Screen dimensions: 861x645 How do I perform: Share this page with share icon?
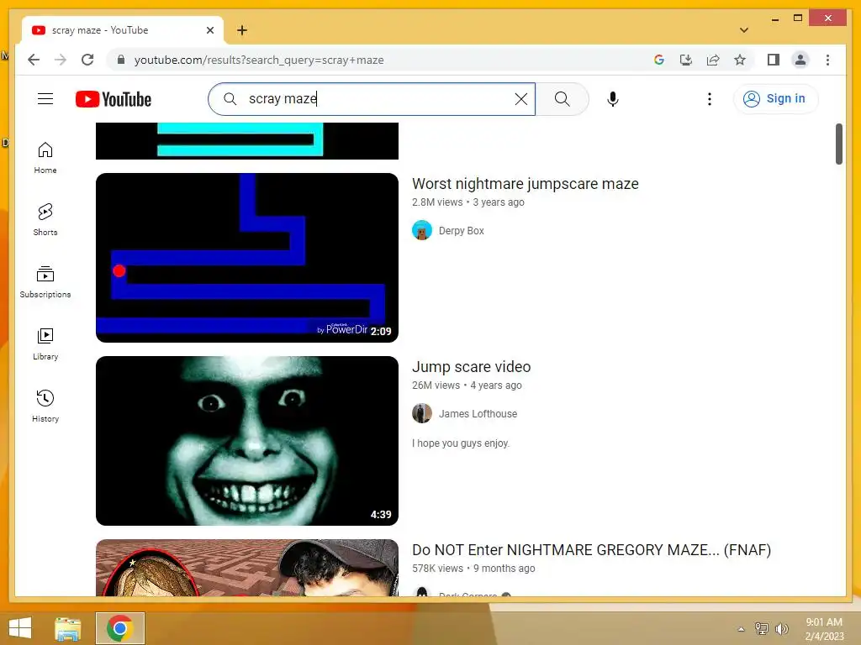coord(713,60)
